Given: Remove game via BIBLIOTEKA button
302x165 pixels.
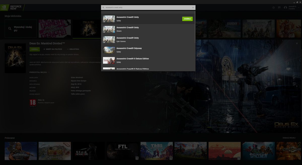Looking at the screenshot, I should 73,49.
